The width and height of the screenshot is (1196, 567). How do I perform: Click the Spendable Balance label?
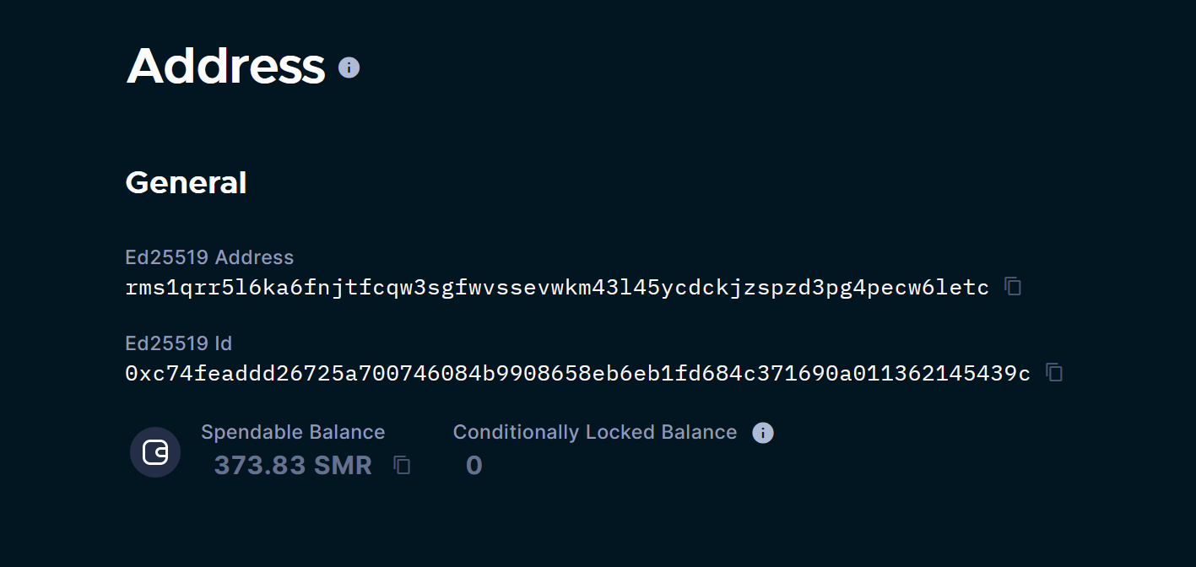point(293,432)
